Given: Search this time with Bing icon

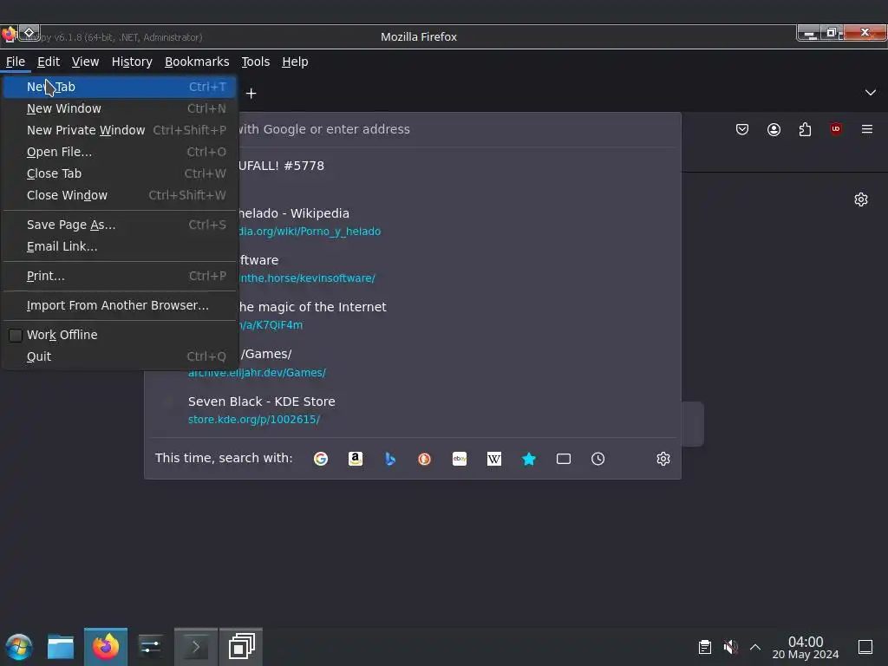Looking at the screenshot, I should click(x=389, y=459).
